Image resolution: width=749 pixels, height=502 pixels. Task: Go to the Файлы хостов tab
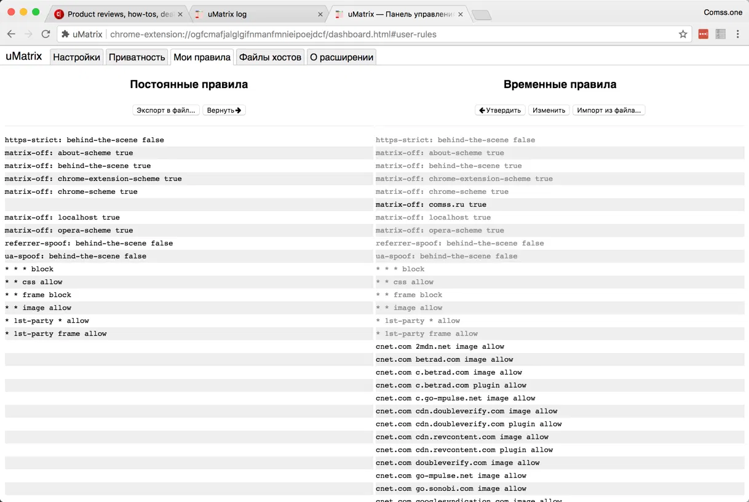pos(270,57)
